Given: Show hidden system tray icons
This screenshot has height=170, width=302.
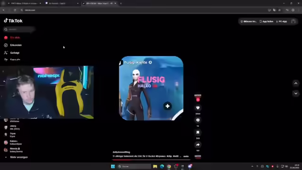Looking at the screenshot, I should [252, 166].
